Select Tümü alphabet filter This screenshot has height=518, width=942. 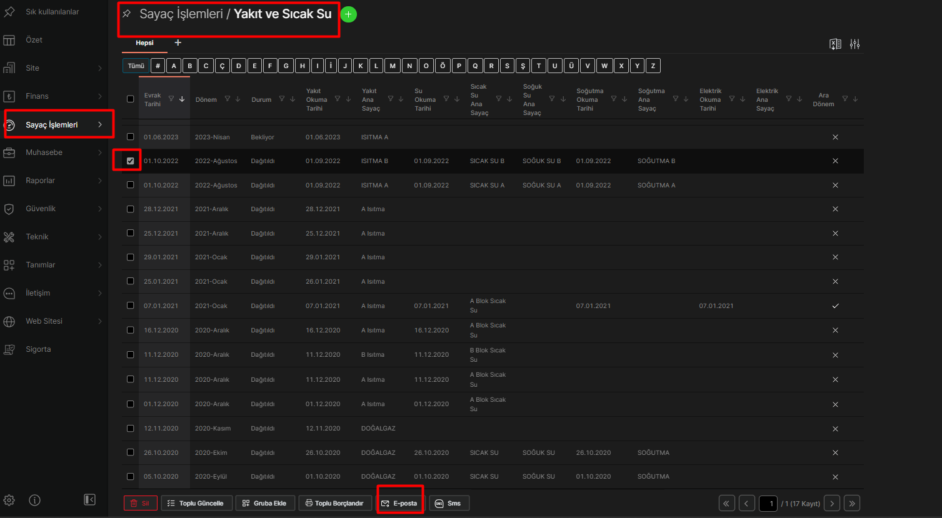tap(136, 66)
